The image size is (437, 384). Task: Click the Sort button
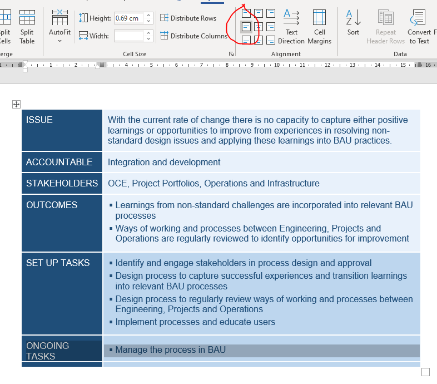(353, 23)
